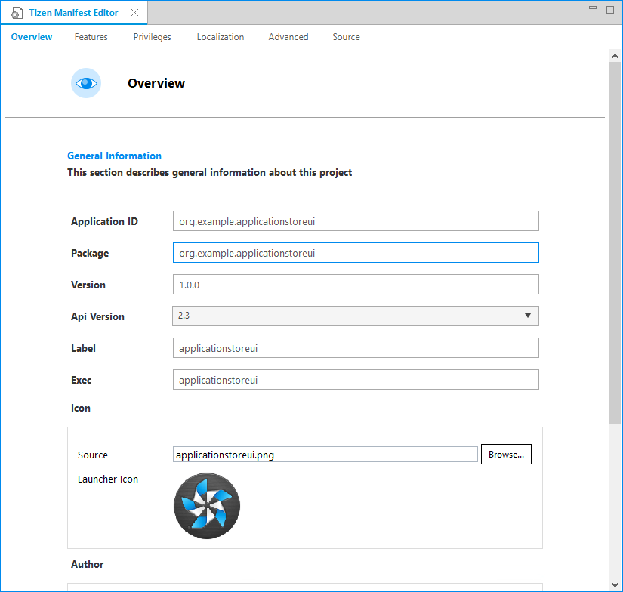This screenshot has width=623, height=592.
Task: View the manifest Source tab
Action: [345, 36]
